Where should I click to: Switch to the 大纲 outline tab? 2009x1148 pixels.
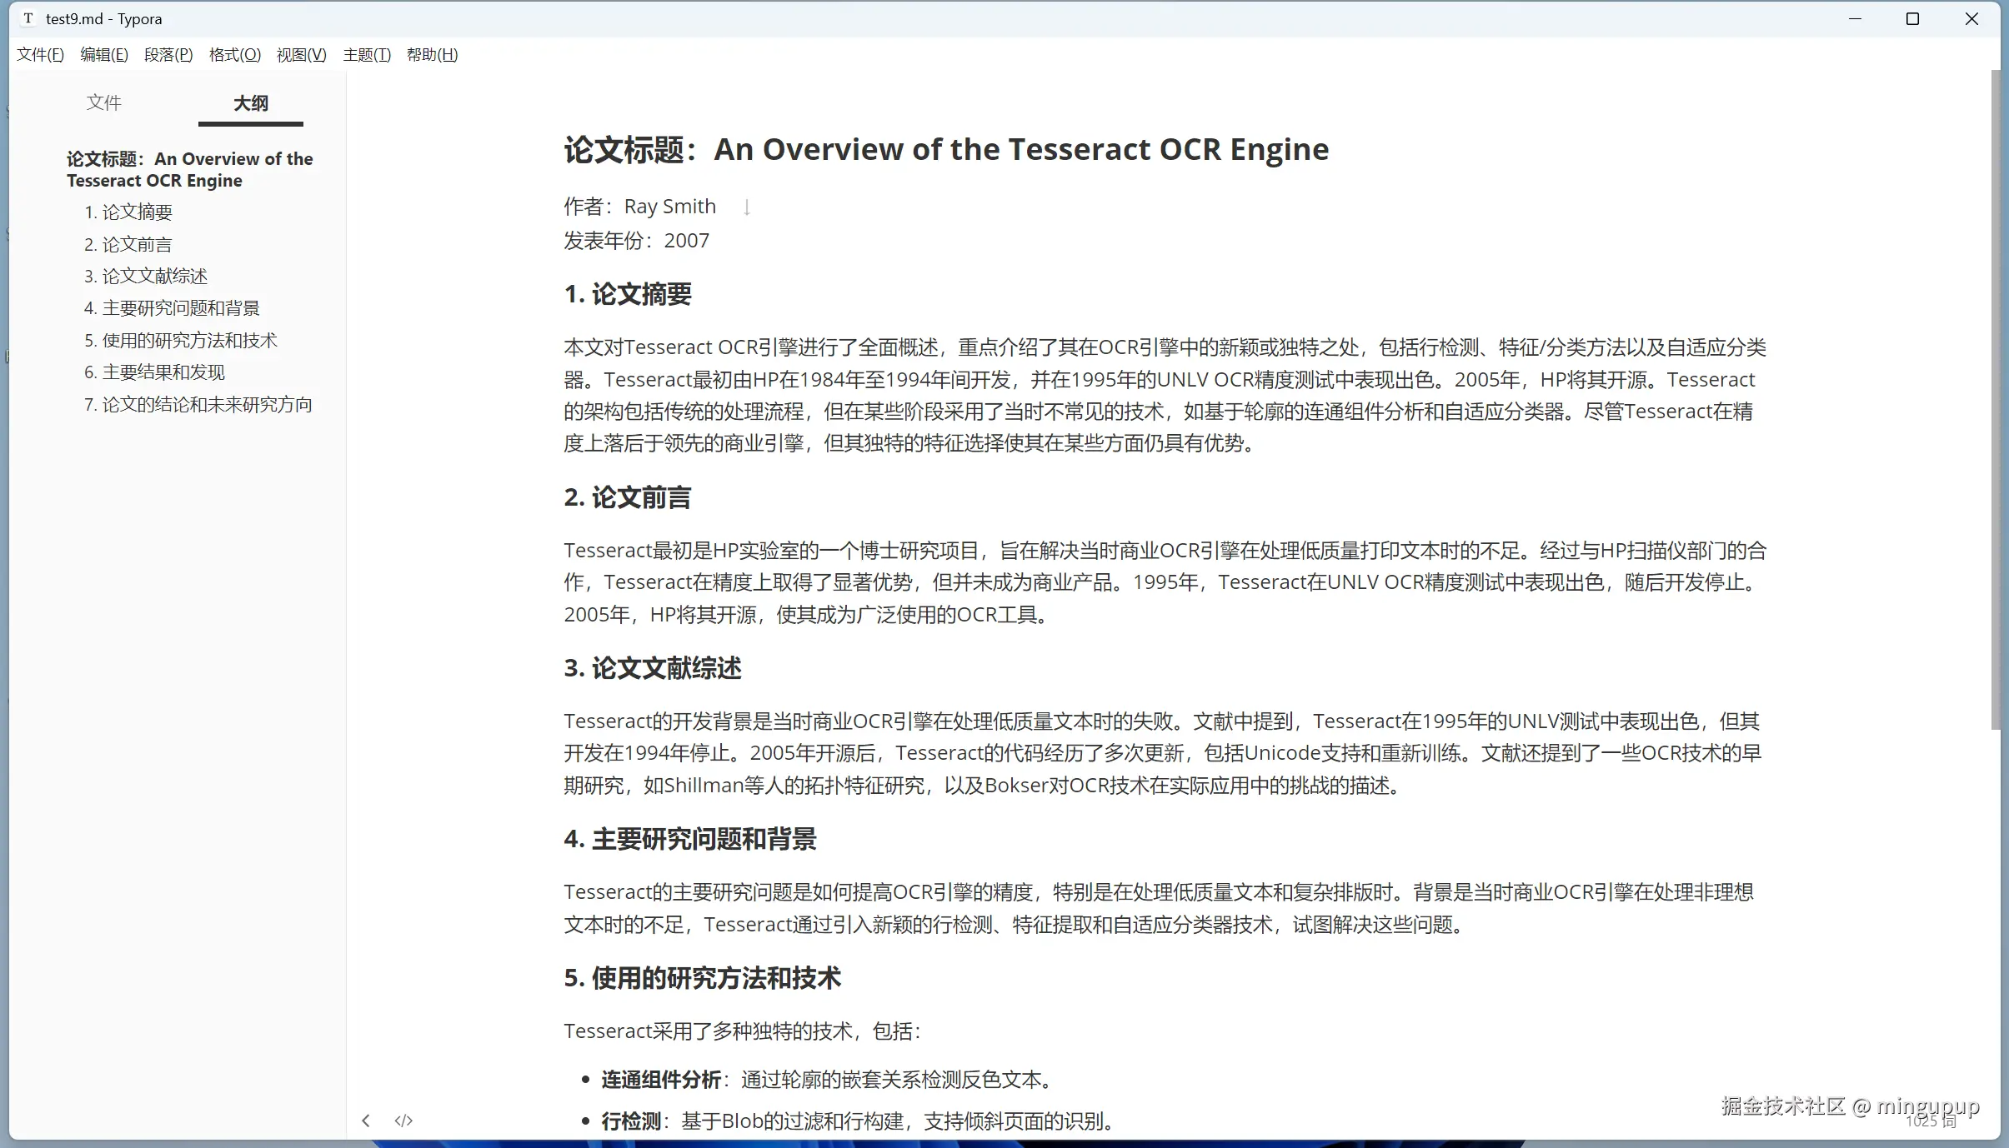coord(251,102)
